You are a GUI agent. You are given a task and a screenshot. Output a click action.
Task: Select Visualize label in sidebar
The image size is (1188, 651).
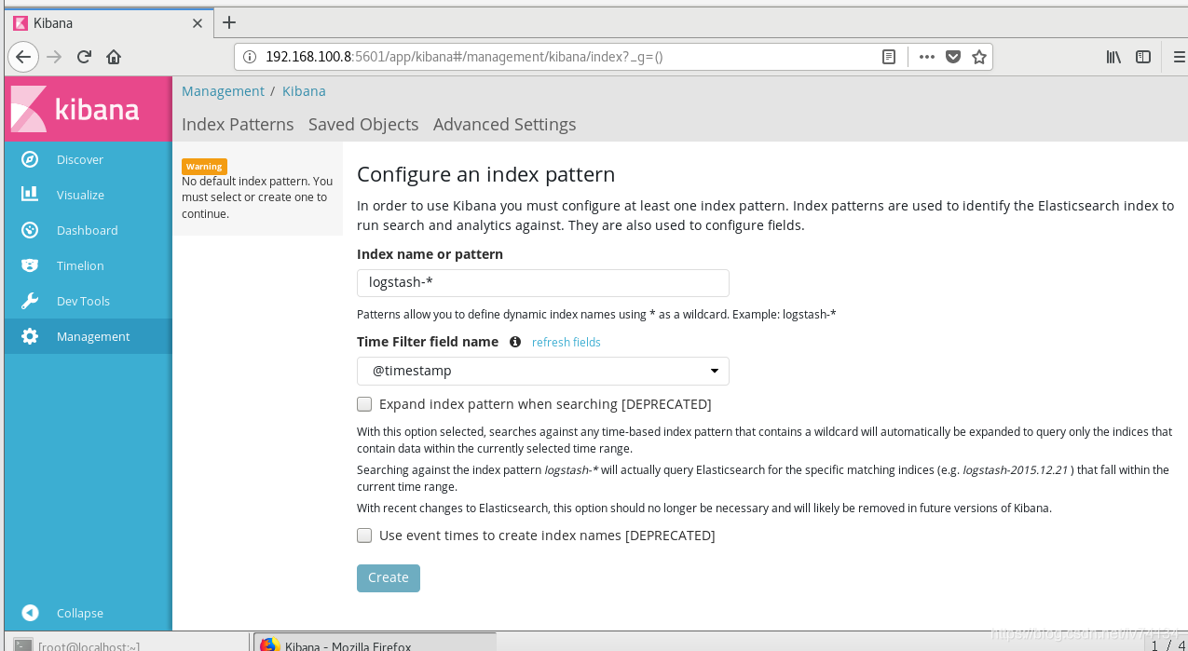80,195
